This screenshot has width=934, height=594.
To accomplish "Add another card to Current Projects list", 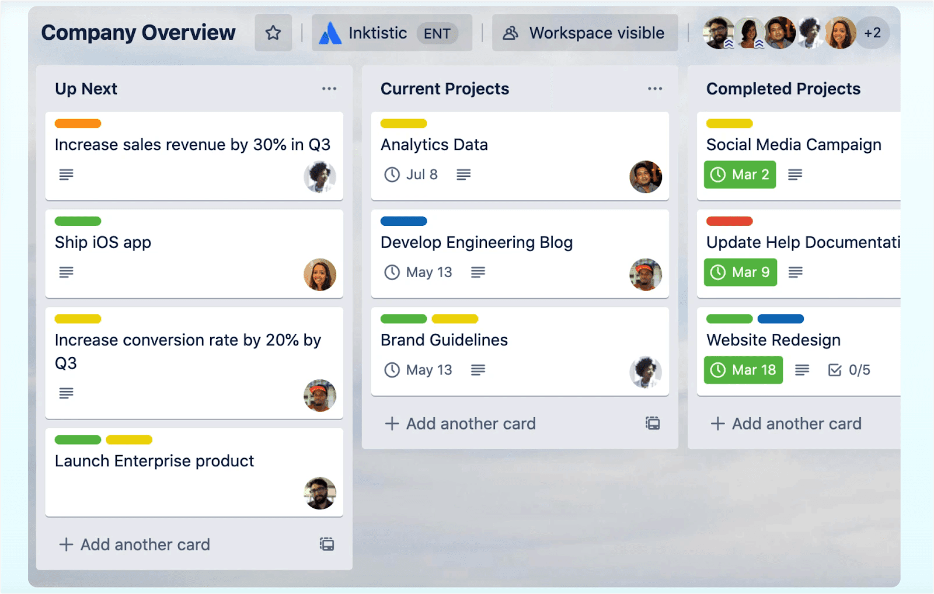I will pos(460,424).
